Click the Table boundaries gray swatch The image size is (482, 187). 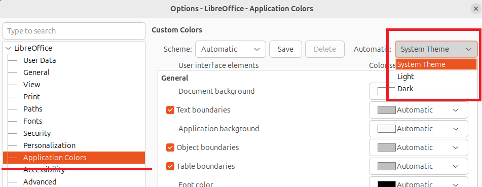pos(386,166)
